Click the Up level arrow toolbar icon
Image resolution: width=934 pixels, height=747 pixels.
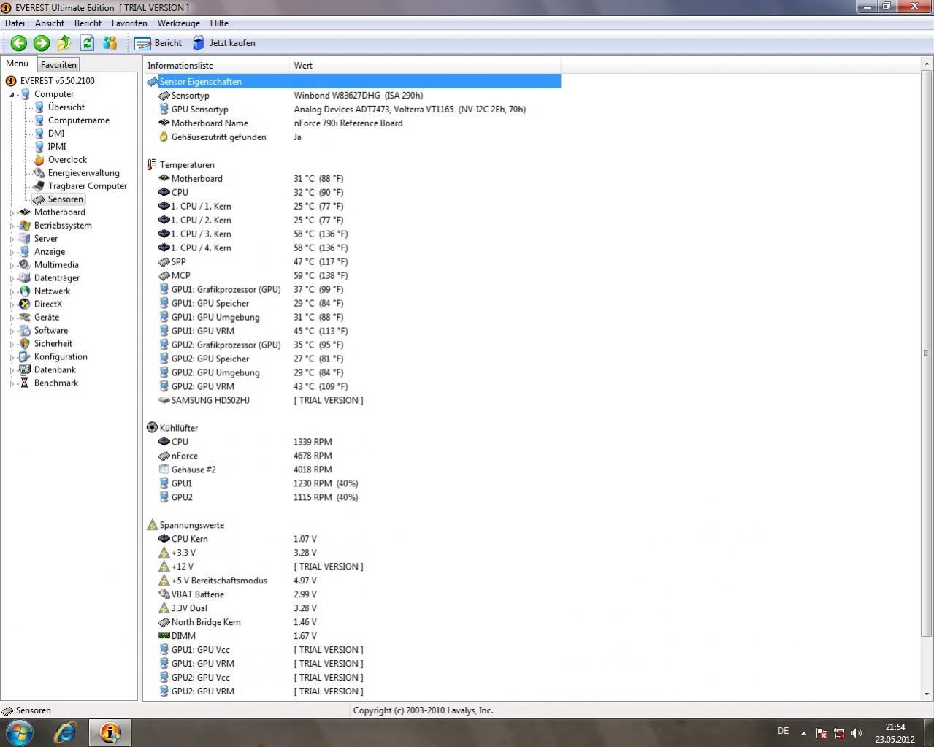[64, 43]
